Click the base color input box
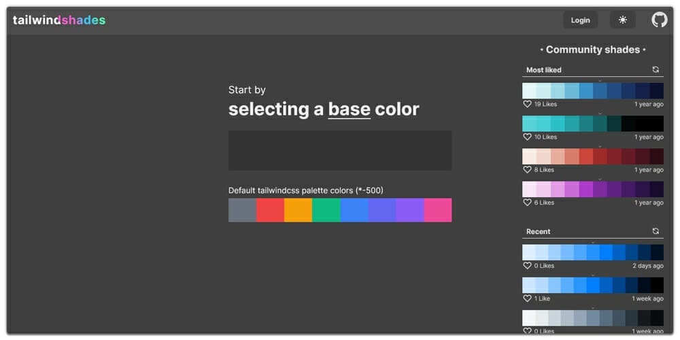The height and width of the screenshot is (340, 680). (x=339, y=150)
